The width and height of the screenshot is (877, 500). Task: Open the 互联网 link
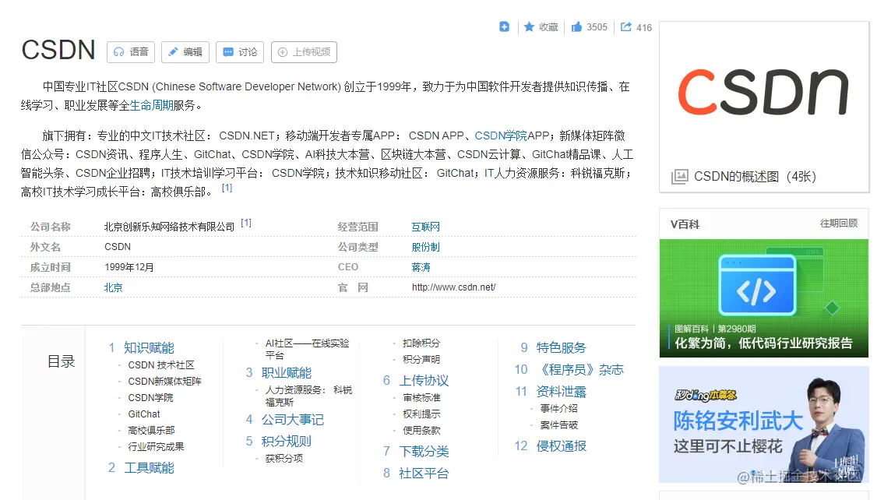click(425, 227)
